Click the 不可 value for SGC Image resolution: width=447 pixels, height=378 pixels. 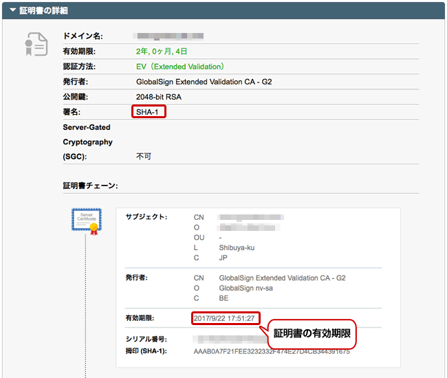pos(144,157)
